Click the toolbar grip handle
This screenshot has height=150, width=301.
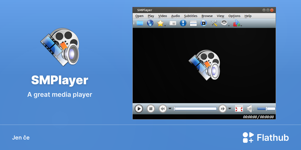(x=134, y=23)
